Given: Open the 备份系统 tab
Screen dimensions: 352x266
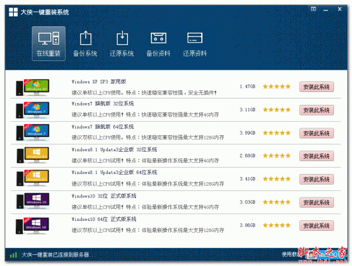Looking at the screenshot, I should pyautogui.click(x=85, y=44).
